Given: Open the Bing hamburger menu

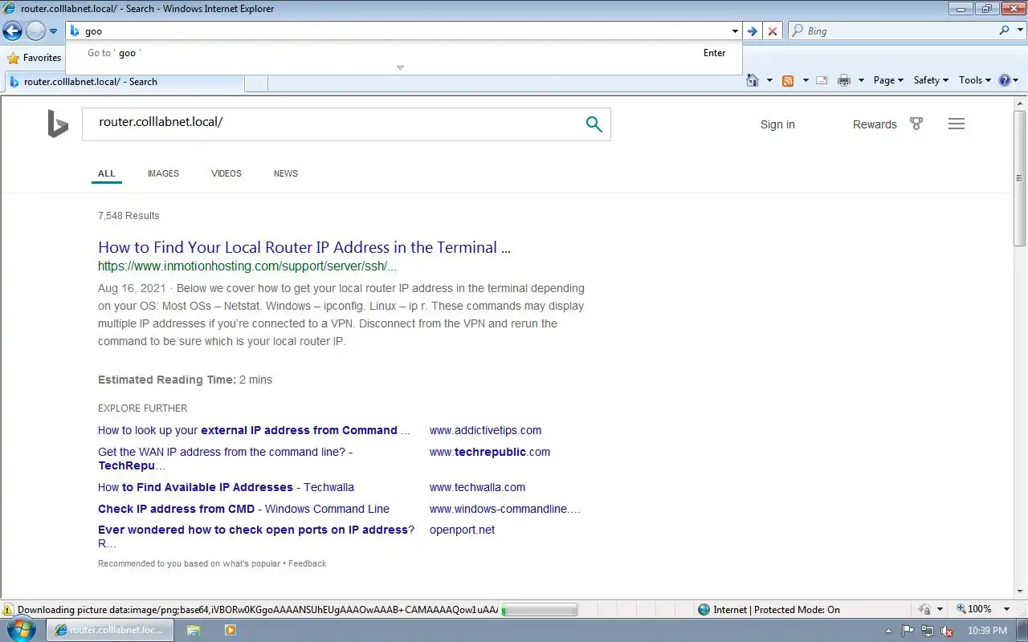Looking at the screenshot, I should click(x=956, y=124).
